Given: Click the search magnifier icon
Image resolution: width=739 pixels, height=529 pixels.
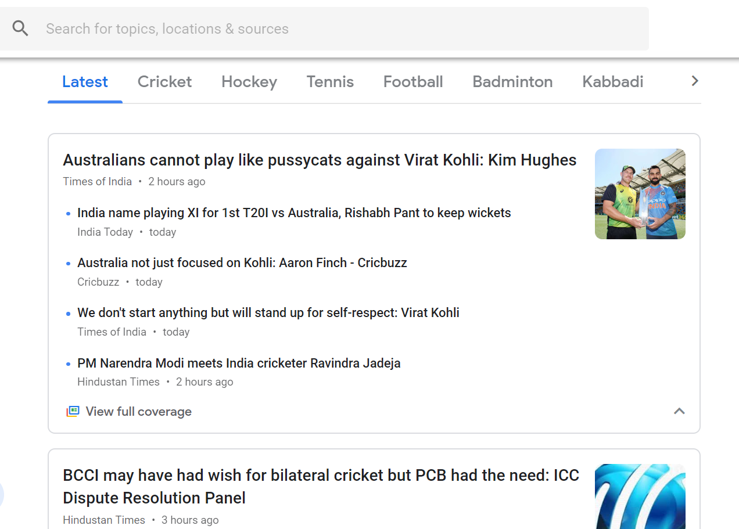Looking at the screenshot, I should coord(20,28).
